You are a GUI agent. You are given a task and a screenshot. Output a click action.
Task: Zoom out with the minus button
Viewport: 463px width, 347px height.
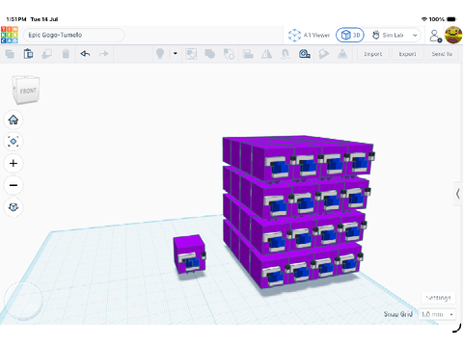tap(14, 185)
